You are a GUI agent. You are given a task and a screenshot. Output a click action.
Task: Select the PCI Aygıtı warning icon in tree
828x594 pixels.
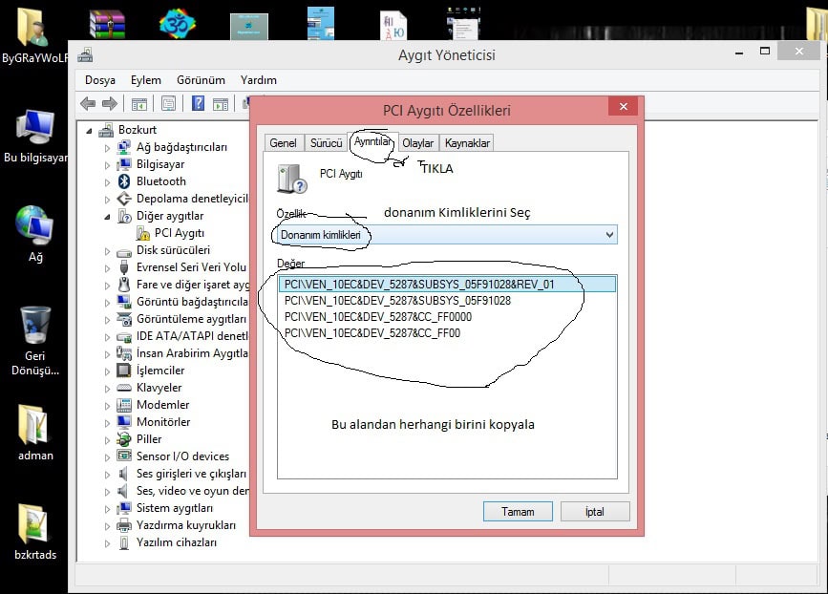click(142, 233)
